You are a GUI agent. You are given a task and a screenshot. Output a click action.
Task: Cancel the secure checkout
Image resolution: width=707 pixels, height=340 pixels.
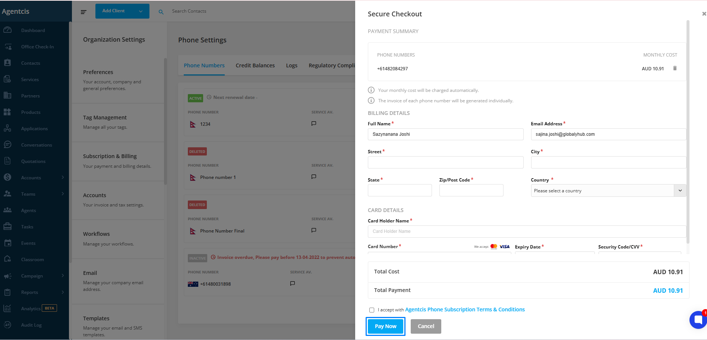click(x=426, y=326)
